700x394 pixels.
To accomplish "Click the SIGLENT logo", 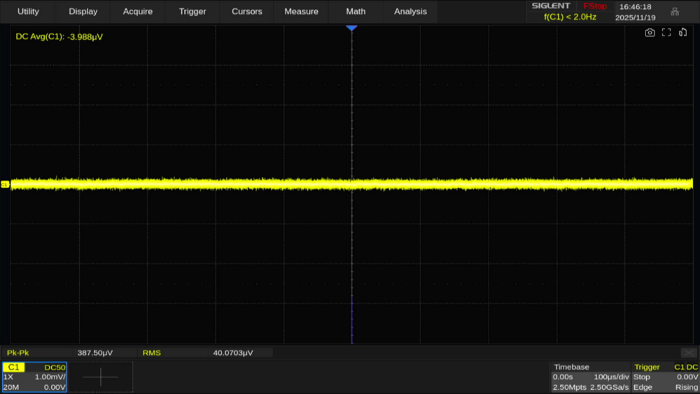I will click(x=551, y=6).
